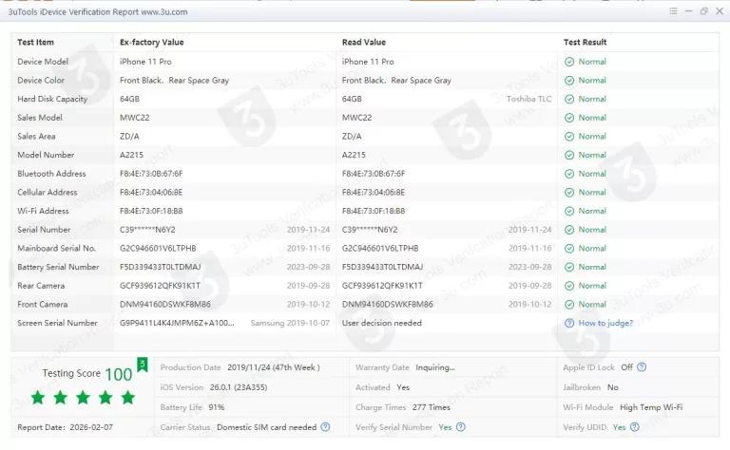This screenshot has width=730, height=450.
Task: Click the Ex-factory Value column header
Action: click(x=151, y=43)
